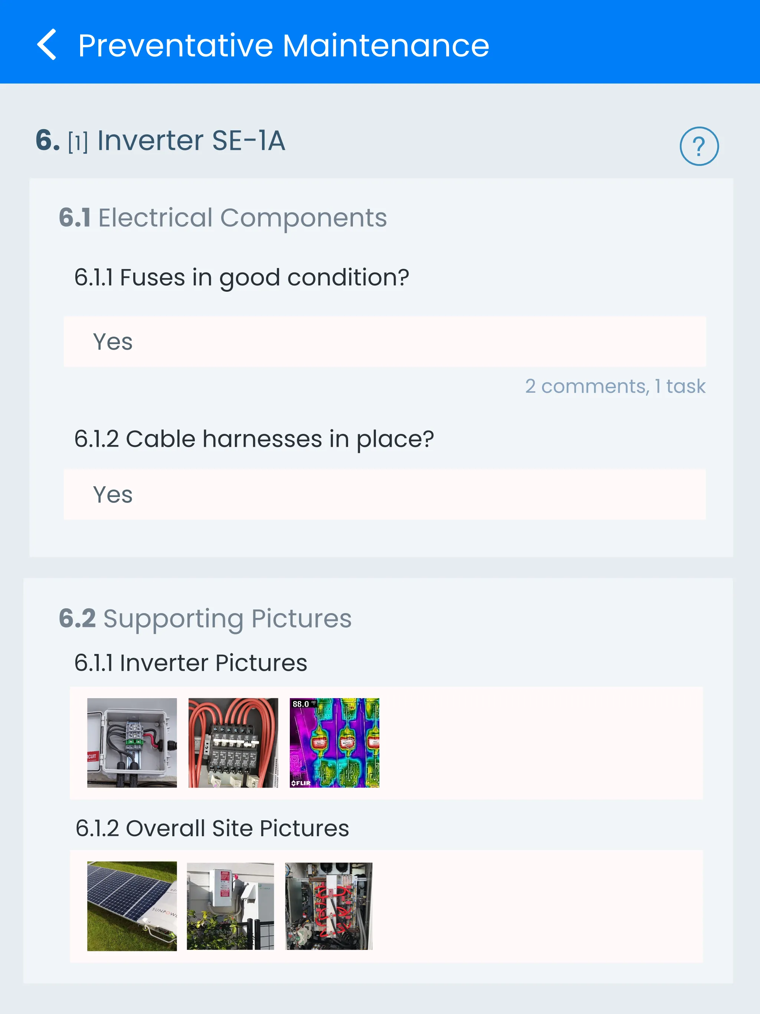Tap the 6.2 Supporting Pictures heading
The image size is (760, 1014).
click(x=205, y=618)
